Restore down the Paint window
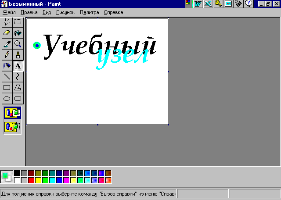 click(x=268, y=4)
